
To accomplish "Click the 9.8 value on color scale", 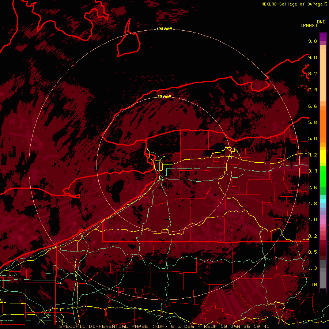I will pos(313,41).
